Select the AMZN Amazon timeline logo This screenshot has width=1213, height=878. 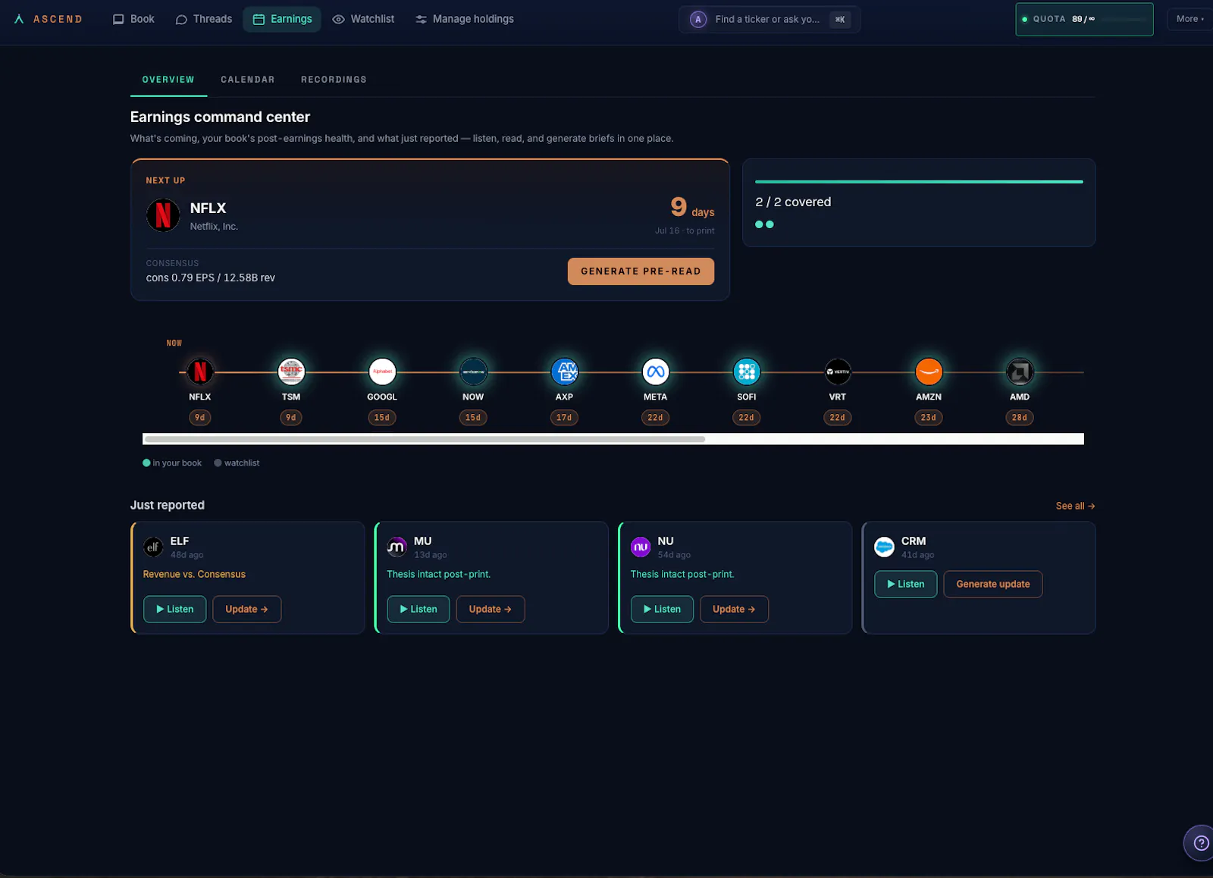[929, 372]
